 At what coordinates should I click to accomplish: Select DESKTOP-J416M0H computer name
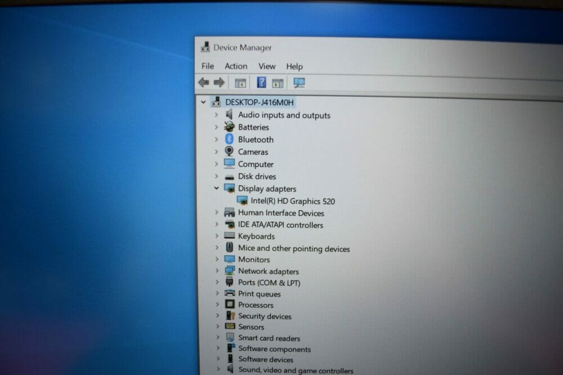(x=259, y=102)
